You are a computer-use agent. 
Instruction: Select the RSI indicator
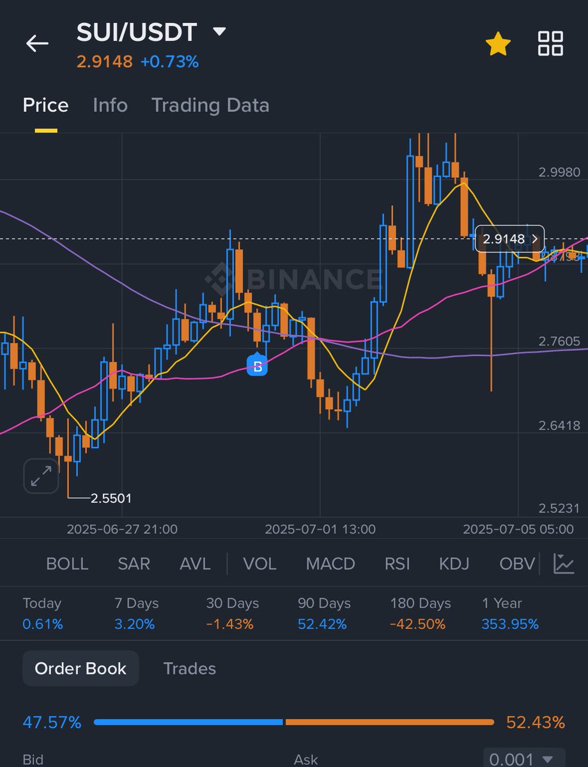(396, 564)
